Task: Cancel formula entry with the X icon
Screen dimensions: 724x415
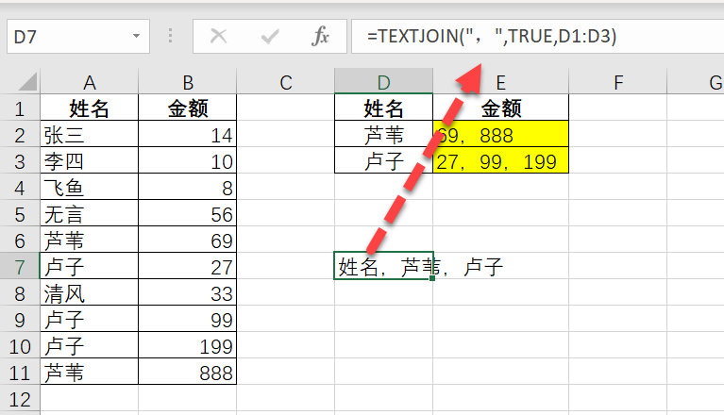Action: (218, 36)
